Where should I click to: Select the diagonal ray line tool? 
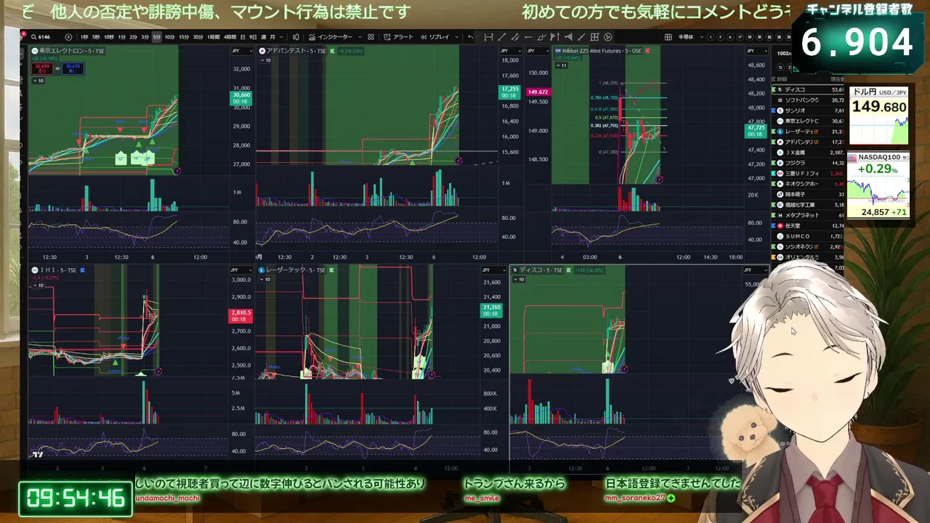pyautogui.click(x=581, y=37)
